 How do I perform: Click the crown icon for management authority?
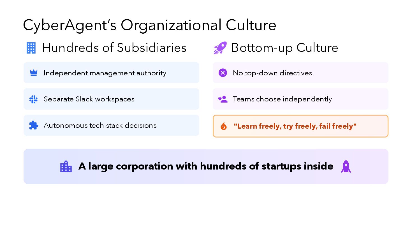tap(34, 73)
